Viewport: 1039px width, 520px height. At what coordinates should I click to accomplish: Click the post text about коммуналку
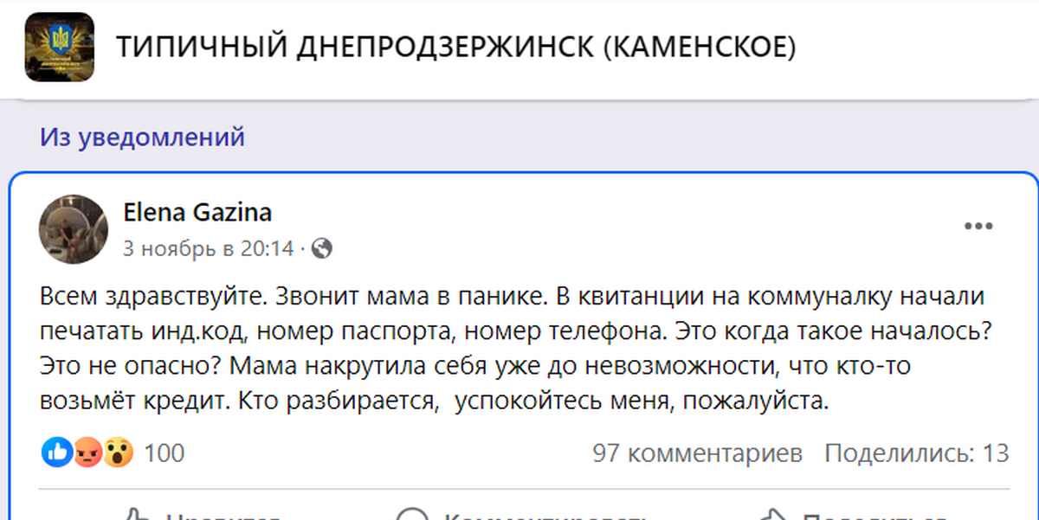[x=511, y=348]
